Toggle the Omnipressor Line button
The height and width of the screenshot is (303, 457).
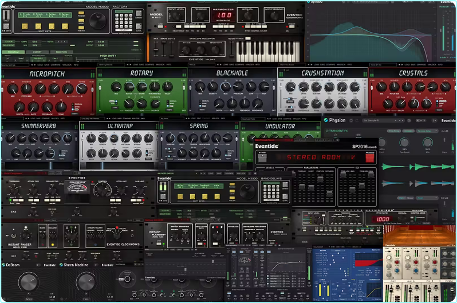pyautogui.click(x=18, y=200)
